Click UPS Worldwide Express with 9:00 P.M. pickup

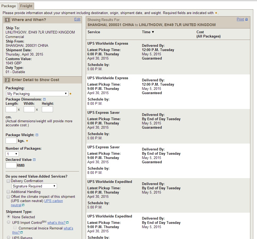tap(108, 78)
